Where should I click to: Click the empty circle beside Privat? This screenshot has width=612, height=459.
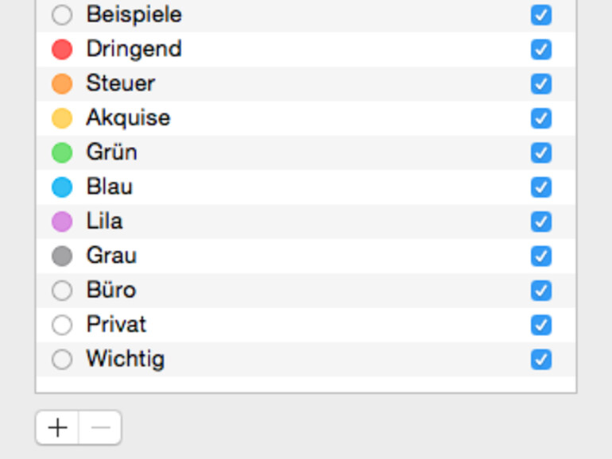pyautogui.click(x=62, y=325)
